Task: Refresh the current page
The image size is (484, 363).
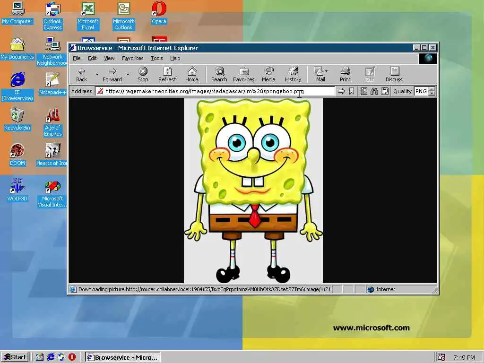Action: (167, 75)
